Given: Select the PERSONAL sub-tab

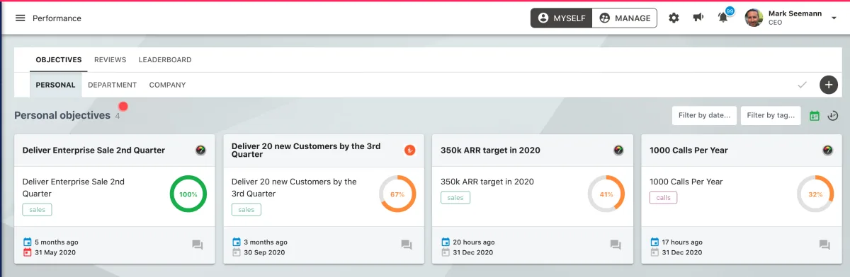Looking at the screenshot, I should pos(55,85).
